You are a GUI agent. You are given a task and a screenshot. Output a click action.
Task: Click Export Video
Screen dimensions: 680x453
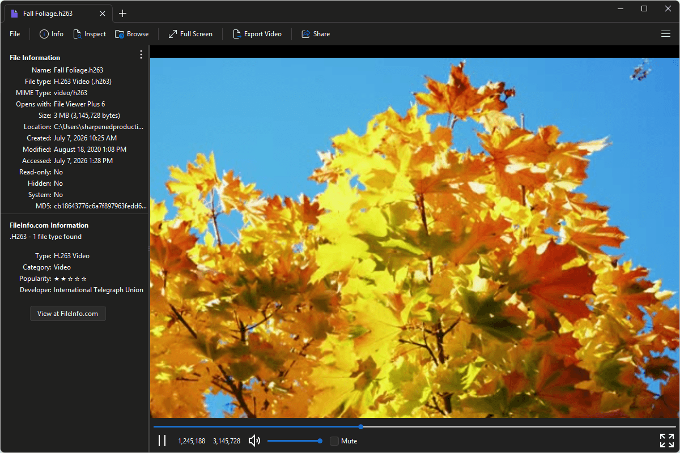pos(257,34)
